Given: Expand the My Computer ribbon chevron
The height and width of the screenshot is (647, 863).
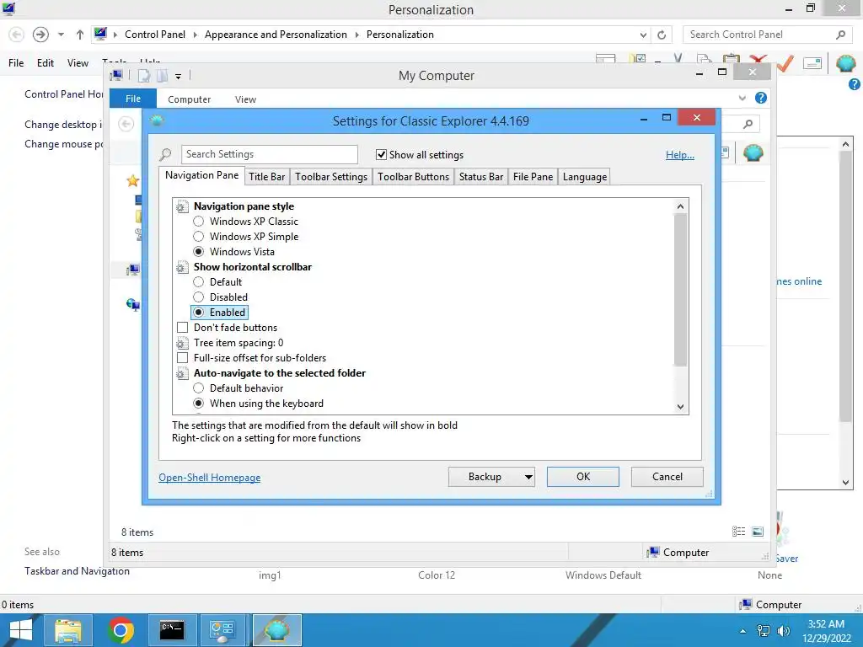Looking at the screenshot, I should pyautogui.click(x=742, y=99).
